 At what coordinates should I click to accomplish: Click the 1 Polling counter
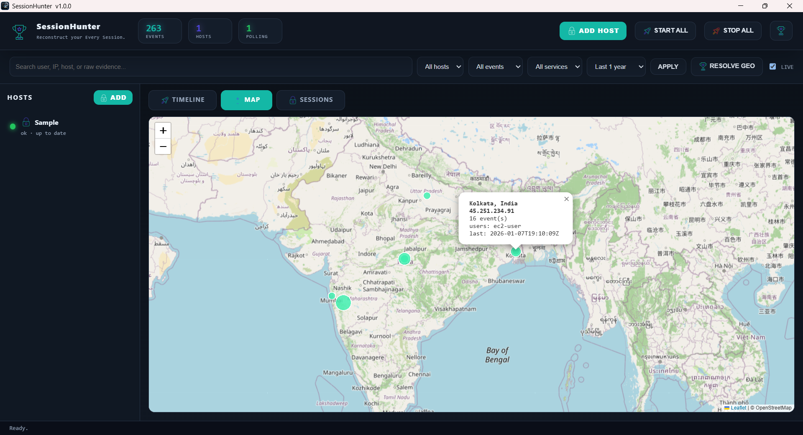click(260, 31)
